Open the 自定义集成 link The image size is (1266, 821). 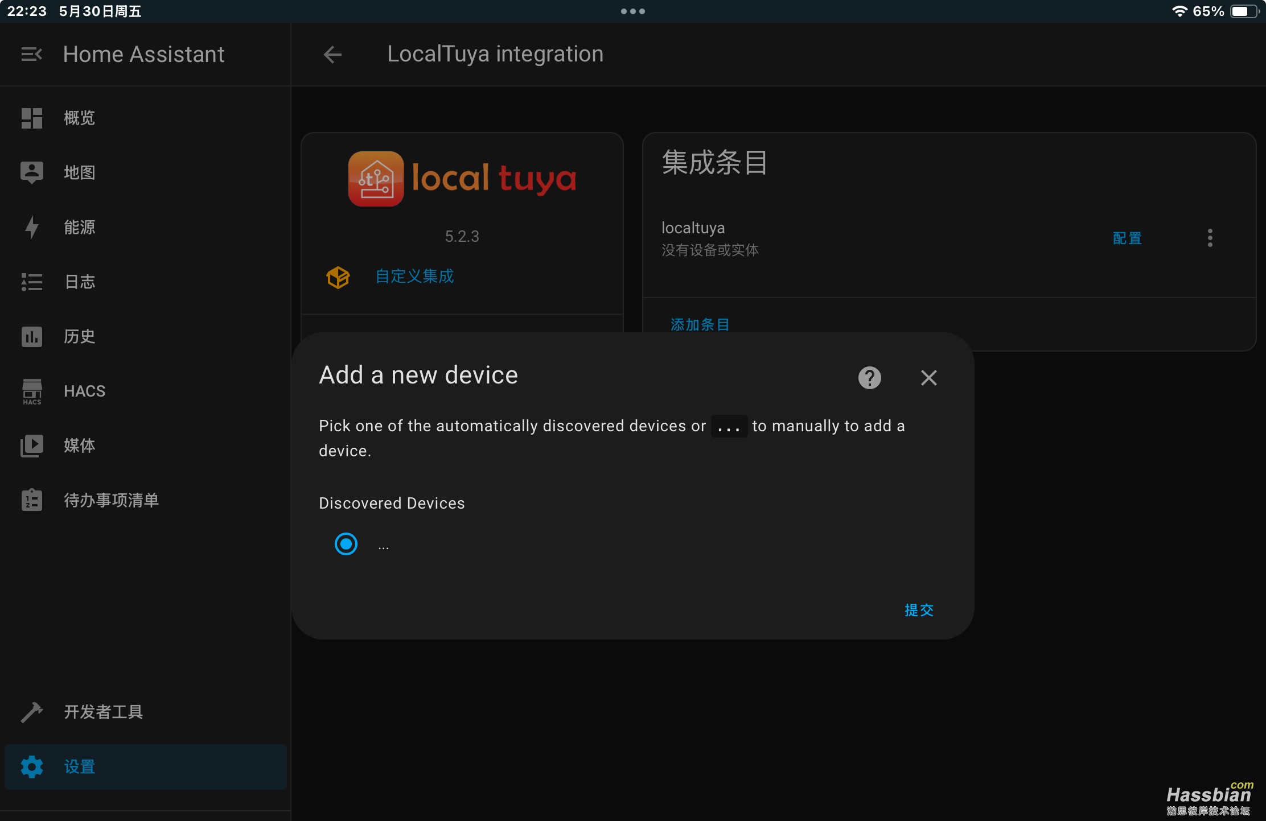(414, 277)
